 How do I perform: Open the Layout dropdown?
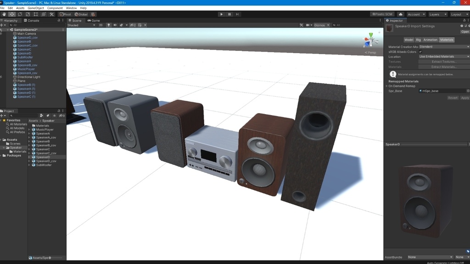[459, 14]
